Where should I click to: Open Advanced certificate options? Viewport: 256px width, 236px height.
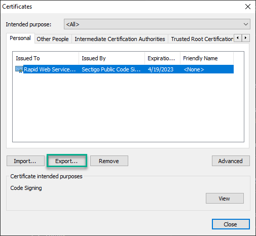pyautogui.click(x=231, y=161)
